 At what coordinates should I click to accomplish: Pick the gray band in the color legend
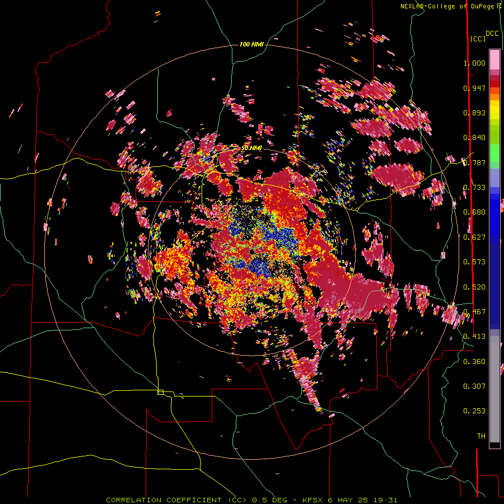[494, 389]
